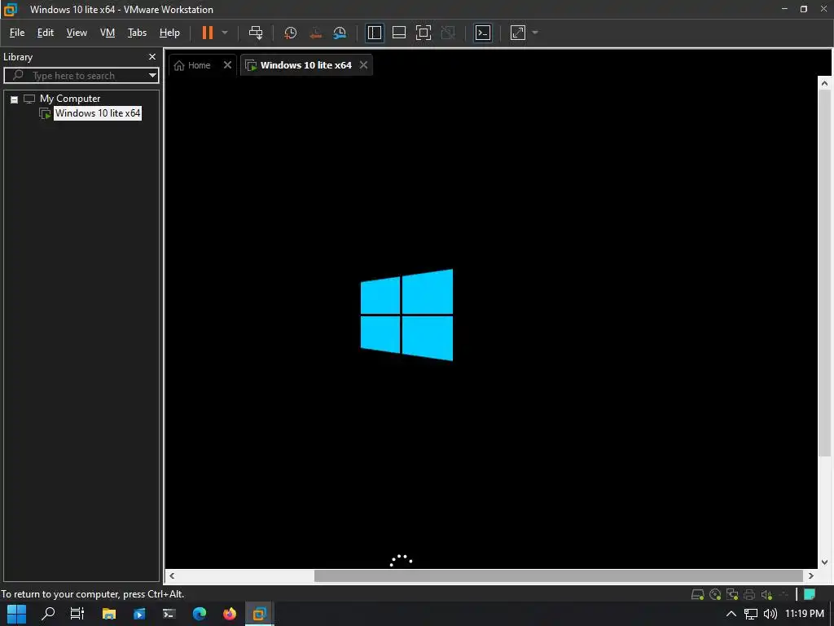Click the 11:19 PM clock

pyautogui.click(x=805, y=614)
